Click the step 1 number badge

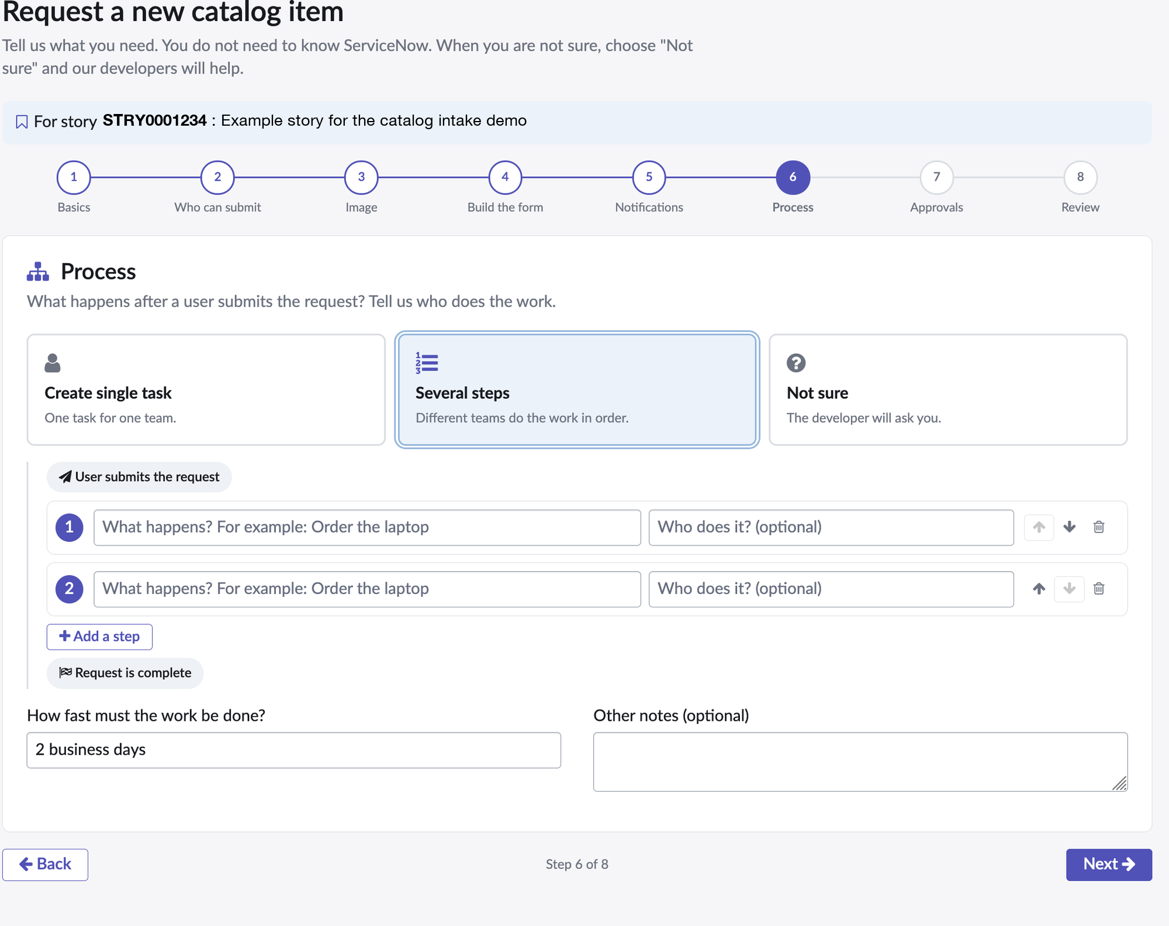tap(70, 527)
